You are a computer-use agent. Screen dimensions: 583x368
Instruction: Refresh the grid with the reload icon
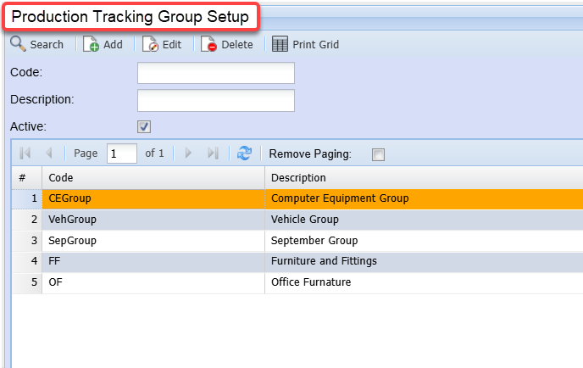pyautogui.click(x=245, y=153)
